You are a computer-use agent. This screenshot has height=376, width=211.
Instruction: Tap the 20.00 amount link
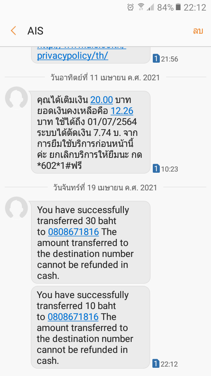pyautogui.click(x=102, y=100)
